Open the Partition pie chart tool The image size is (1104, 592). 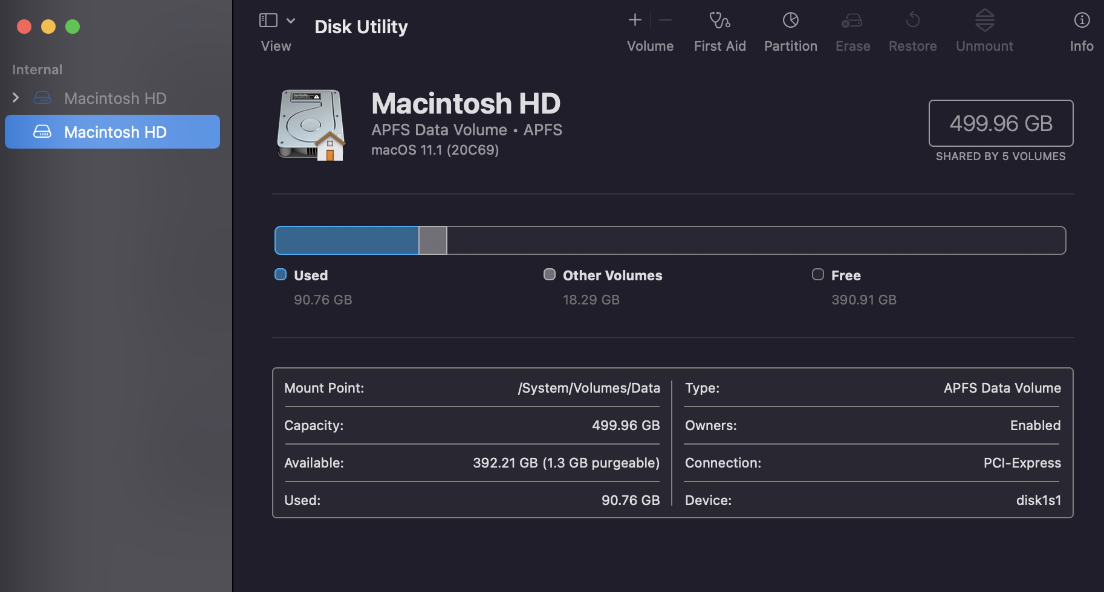pos(790,21)
